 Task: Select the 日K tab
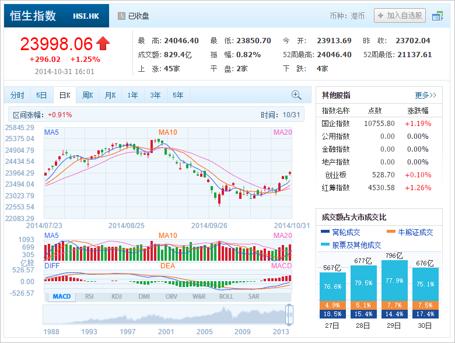[x=65, y=95]
